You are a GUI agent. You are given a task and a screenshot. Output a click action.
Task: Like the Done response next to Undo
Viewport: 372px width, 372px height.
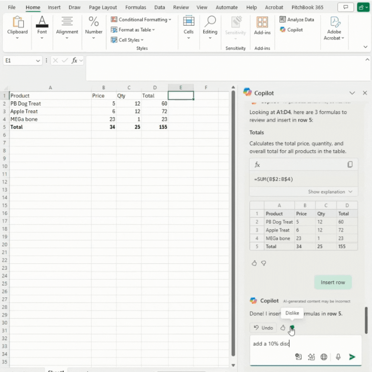point(283,328)
